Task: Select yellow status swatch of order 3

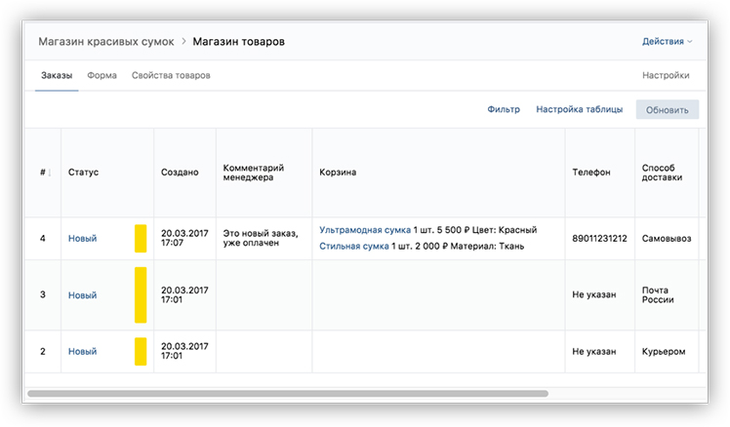Action: pos(141,294)
